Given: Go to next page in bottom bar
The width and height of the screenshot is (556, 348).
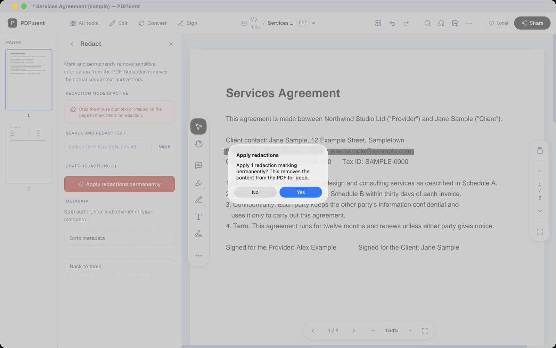Looking at the screenshot, I should [353, 331].
